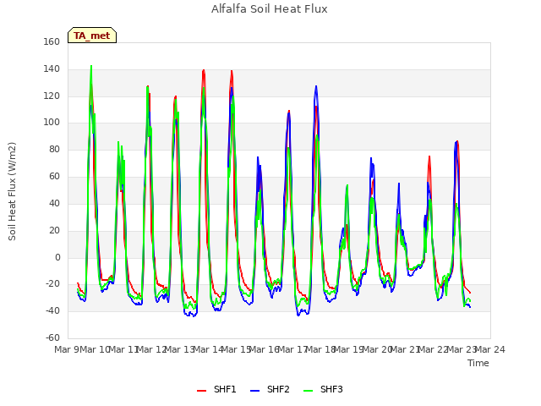The image size is (541, 406).
Task: Click the Mar 24 x-axis label
Action: pyautogui.click(x=490, y=349)
